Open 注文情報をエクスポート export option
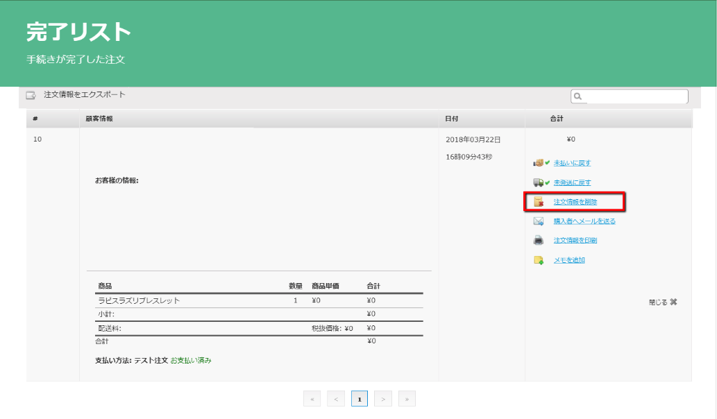The width and height of the screenshot is (717, 419). pyautogui.click(x=85, y=94)
